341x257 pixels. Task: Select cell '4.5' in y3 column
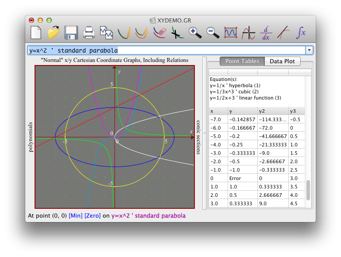297,203
